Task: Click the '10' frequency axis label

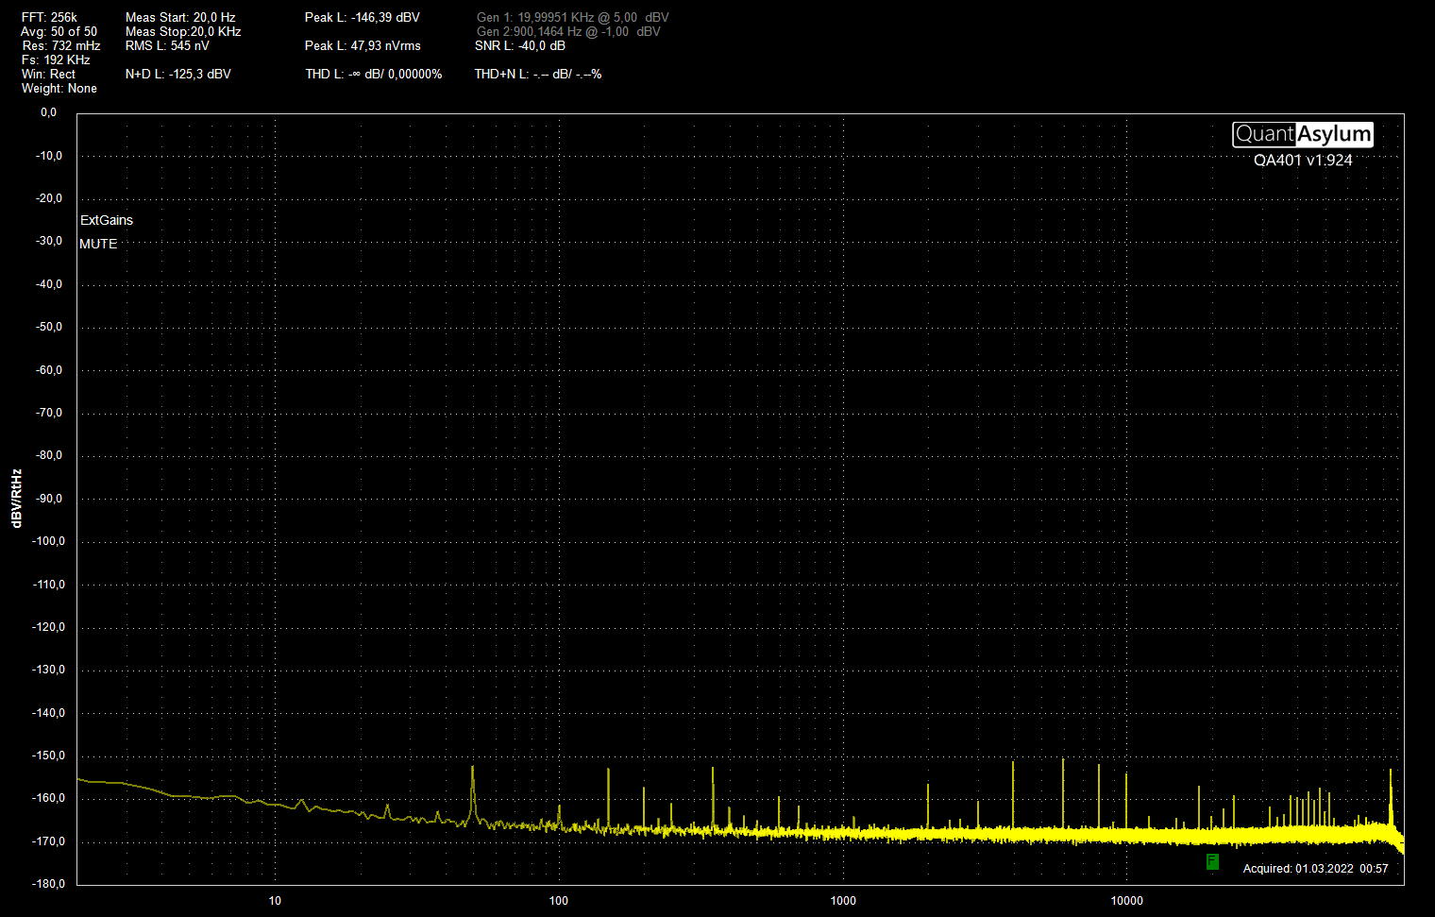Action: click(x=275, y=901)
